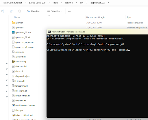The width and height of the screenshot is (148, 120).
Task: Click the Delete trash can icon
Action: (20, 11)
